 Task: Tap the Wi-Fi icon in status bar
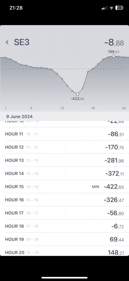[112, 8]
